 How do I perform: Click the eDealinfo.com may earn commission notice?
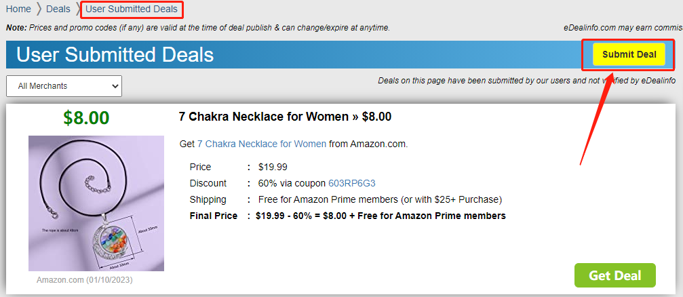pyautogui.click(x=622, y=28)
